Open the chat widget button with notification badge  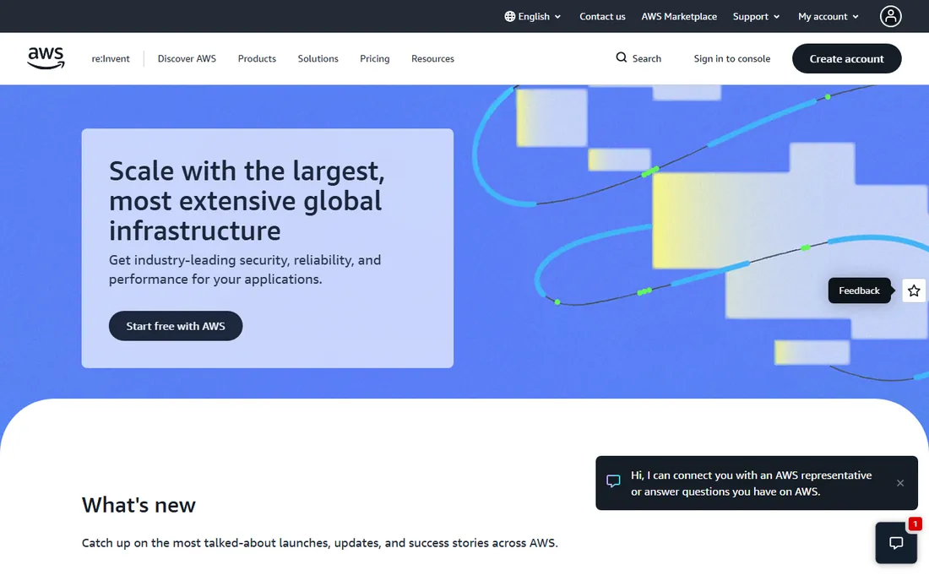pyautogui.click(x=896, y=542)
